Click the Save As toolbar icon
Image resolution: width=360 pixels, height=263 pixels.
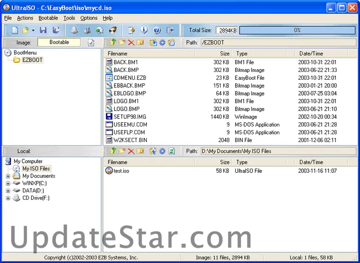56,30
